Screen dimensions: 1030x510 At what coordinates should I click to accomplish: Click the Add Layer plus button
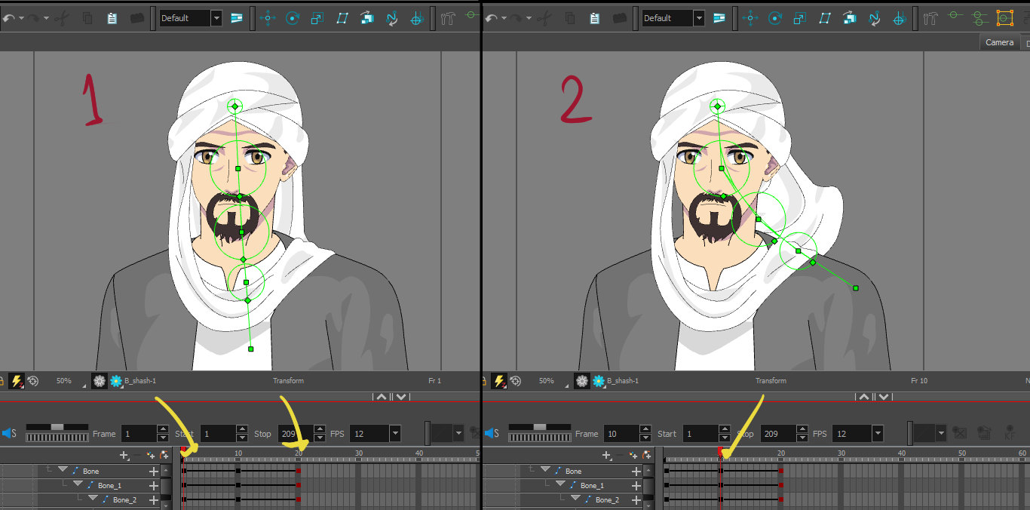[124, 454]
